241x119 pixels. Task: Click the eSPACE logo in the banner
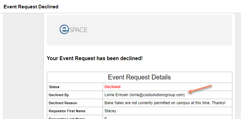click(x=73, y=30)
